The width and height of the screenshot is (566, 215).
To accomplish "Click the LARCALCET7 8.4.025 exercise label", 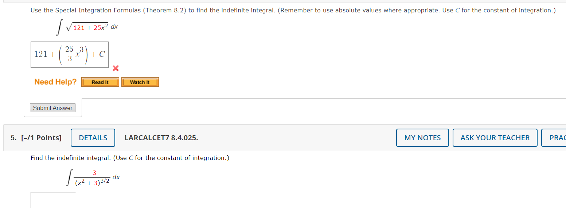I will coord(161,137).
